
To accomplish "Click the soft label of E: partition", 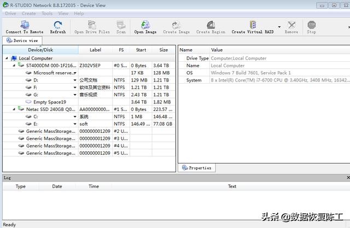I will click(x=84, y=124).
